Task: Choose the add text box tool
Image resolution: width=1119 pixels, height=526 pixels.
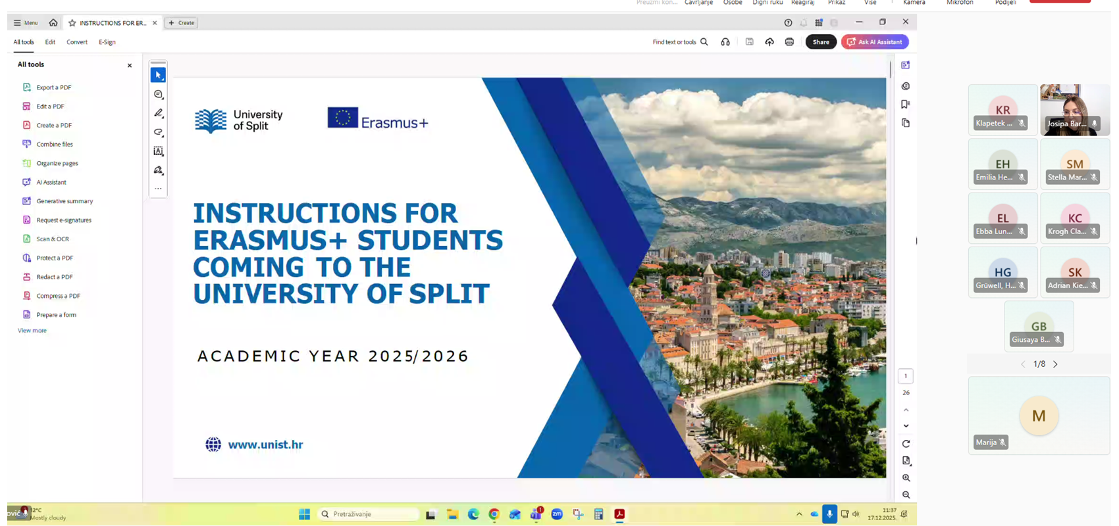Action: point(158,151)
